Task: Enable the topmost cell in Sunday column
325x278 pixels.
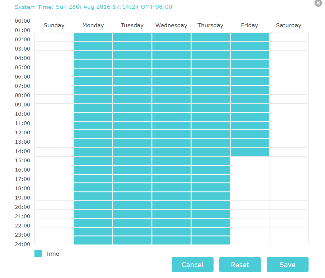Action: [x=54, y=37]
